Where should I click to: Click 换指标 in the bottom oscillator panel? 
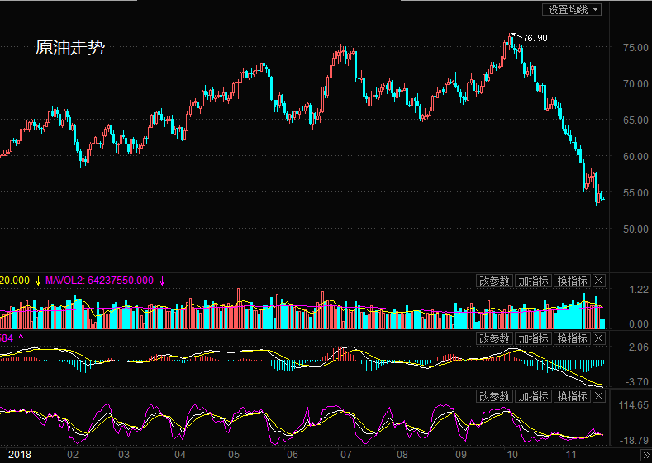click(x=572, y=396)
